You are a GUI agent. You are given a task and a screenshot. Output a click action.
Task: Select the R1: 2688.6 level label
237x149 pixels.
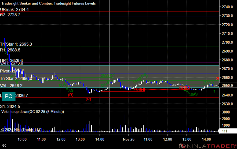pos(10,50)
